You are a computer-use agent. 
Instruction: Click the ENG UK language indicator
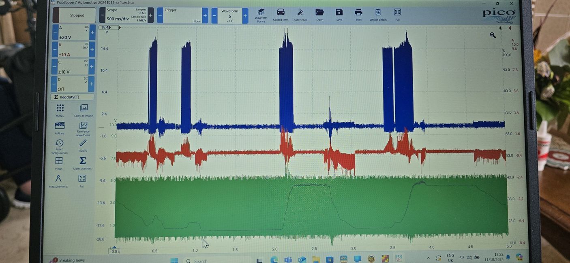click(450, 258)
